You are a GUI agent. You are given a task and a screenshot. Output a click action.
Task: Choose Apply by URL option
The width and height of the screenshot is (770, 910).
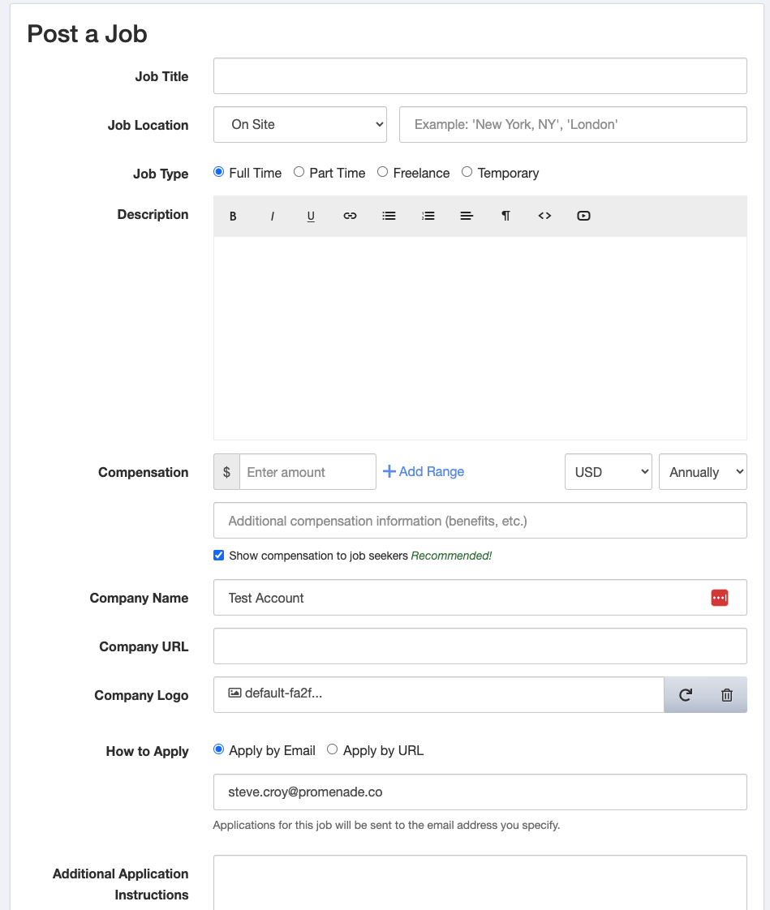coord(332,749)
